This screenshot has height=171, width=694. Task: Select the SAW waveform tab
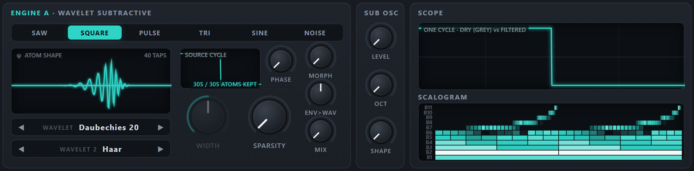[x=40, y=33]
